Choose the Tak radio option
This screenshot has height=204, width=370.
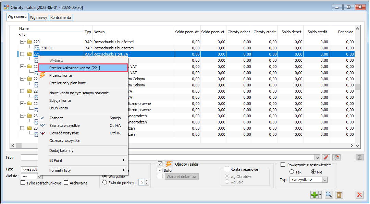tap(292, 172)
